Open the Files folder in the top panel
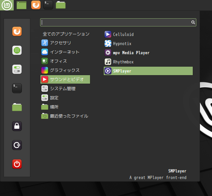The height and width of the screenshot is (196, 212). pos(61,5)
